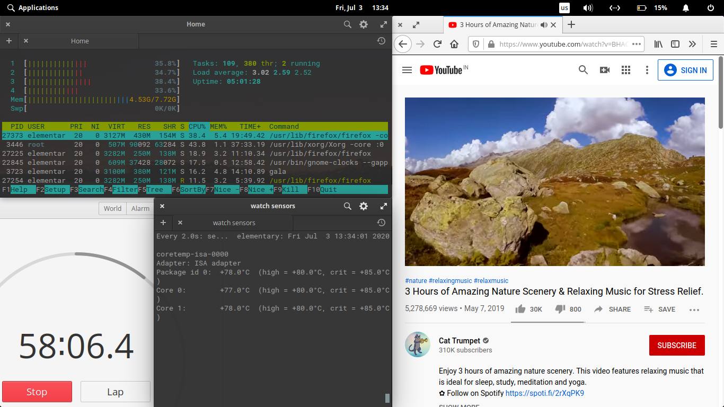Open keyboard layout us indicator

pyautogui.click(x=564, y=8)
